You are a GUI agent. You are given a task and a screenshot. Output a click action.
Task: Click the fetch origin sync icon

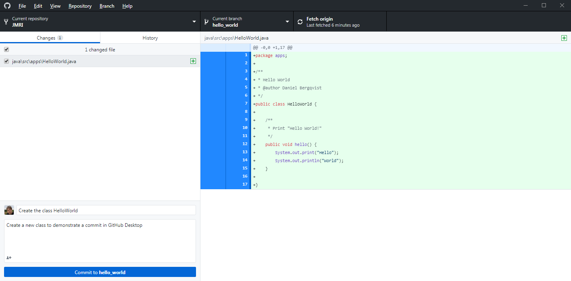300,22
